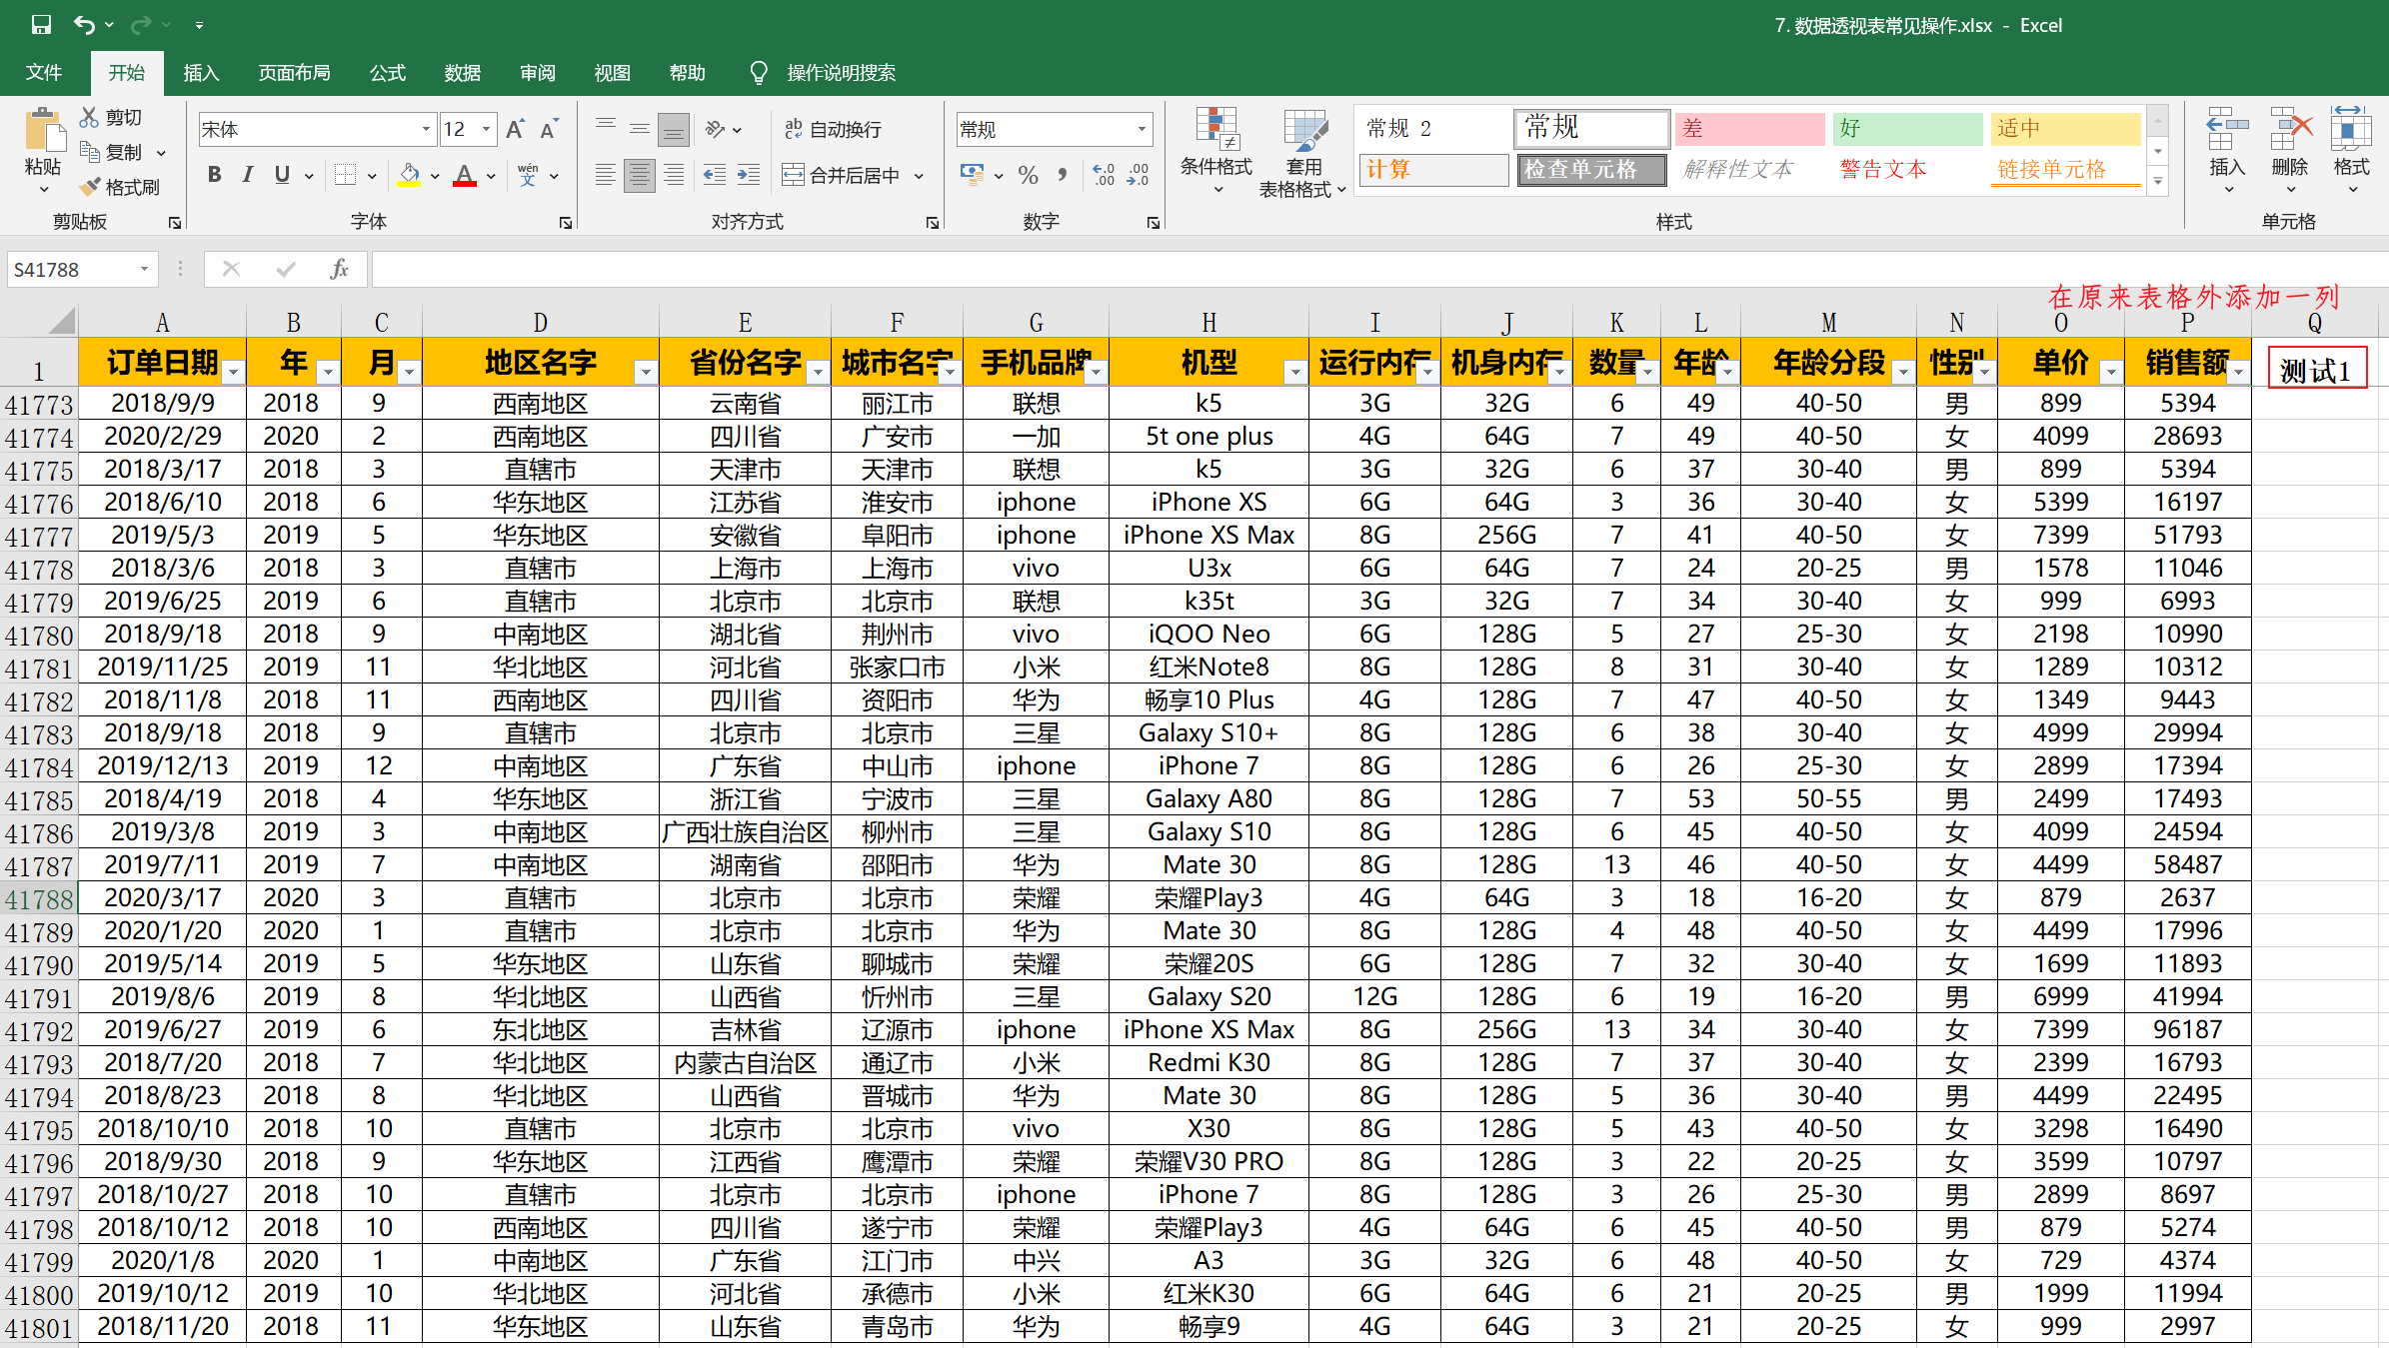Switch to the 视图 (View) tab
This screenshot has height=1348, width=2389.
pos(612,72)
